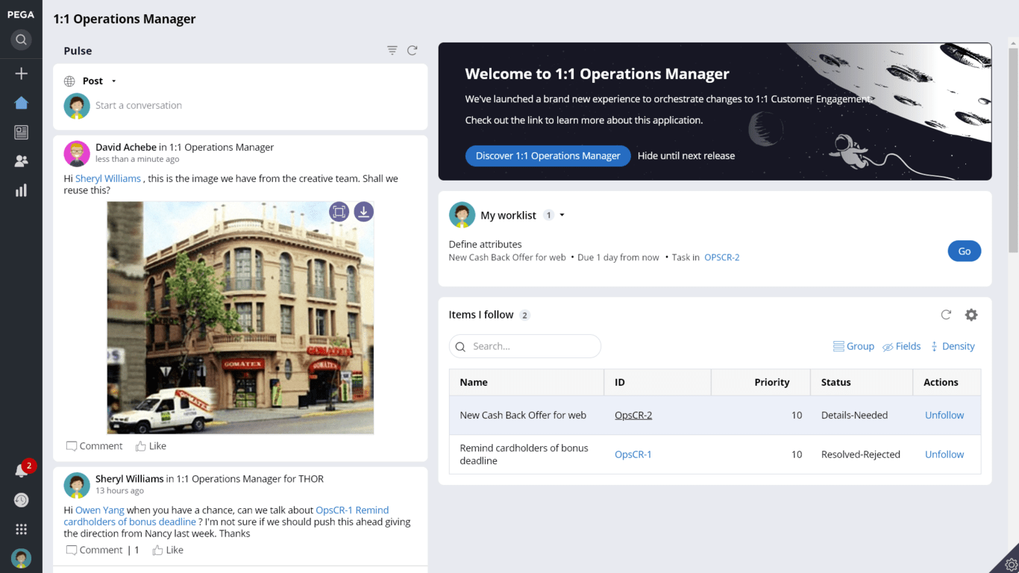Unfollow Remind cardholders of bonus deadline
This screenshot has height=573, width=1019.
[944, 454]
